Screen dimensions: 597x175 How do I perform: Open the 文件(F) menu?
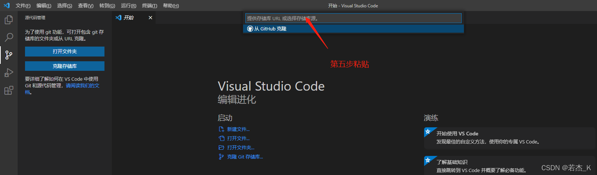(x=23, y=6)
